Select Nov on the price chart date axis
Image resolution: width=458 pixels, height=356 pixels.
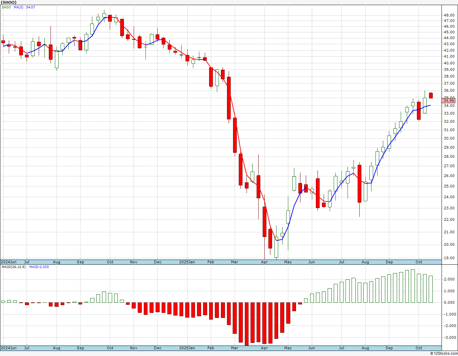[134, 262]
